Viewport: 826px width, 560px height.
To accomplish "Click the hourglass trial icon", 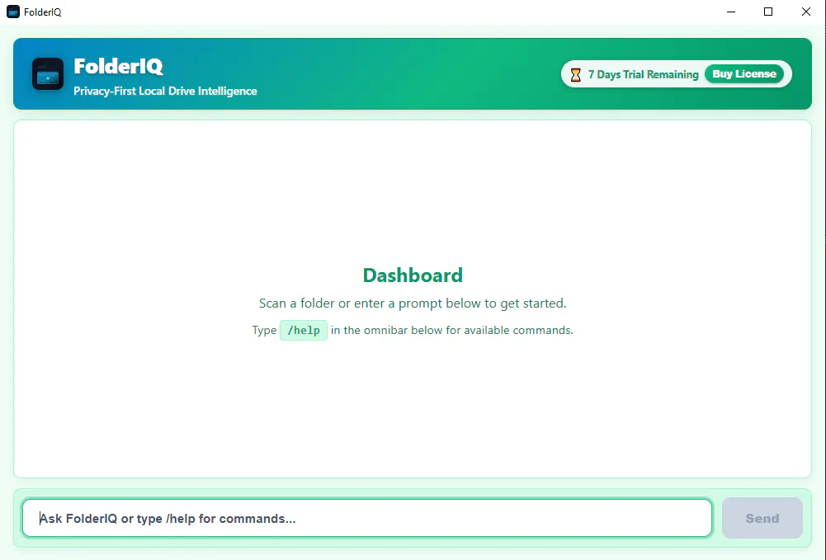I will (576, 75).
